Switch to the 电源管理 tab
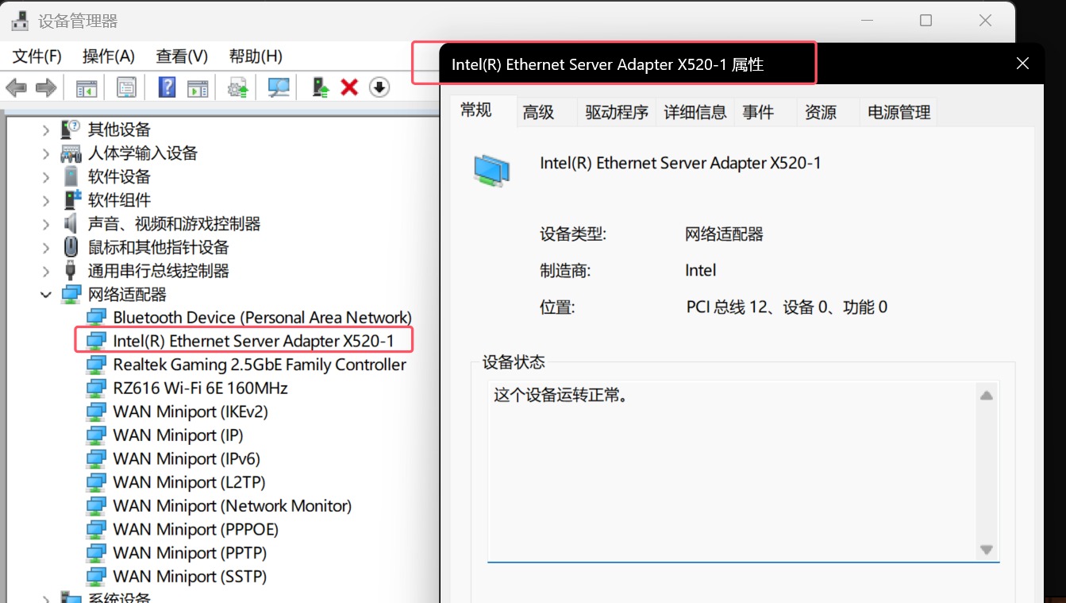Image resolution: width=1066 pixels, height=603 pixels. tap(899, 113)
